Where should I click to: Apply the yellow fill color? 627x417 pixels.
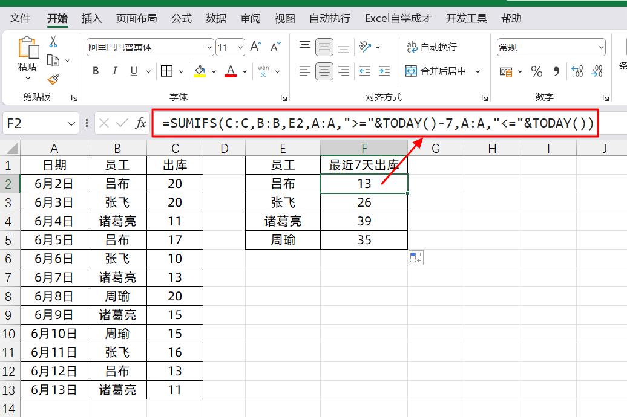tap(200, 71)
